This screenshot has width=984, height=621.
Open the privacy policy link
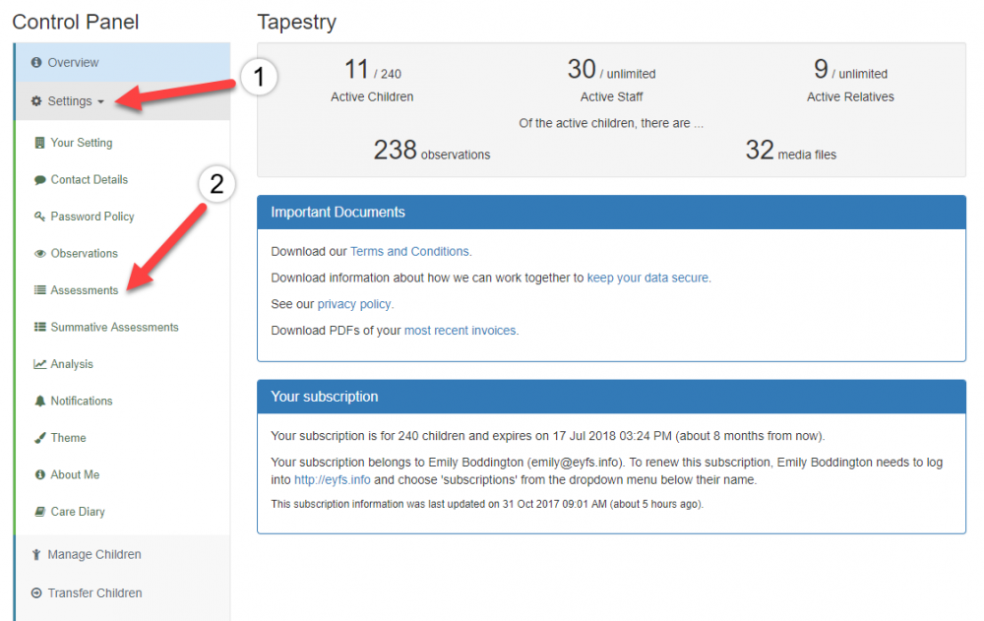coord(354,304)
